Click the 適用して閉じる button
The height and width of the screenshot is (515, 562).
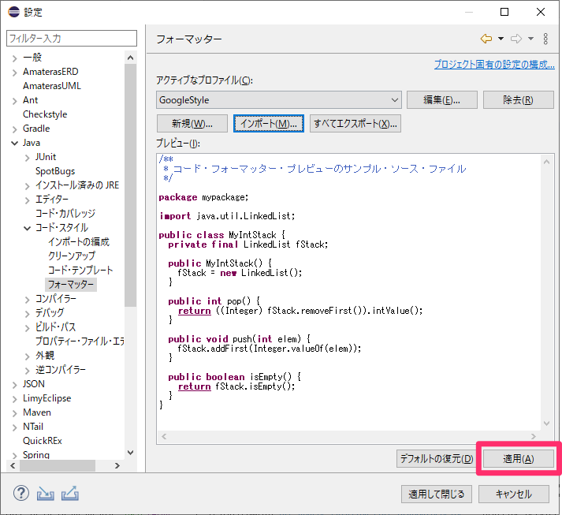click(437, 494)
